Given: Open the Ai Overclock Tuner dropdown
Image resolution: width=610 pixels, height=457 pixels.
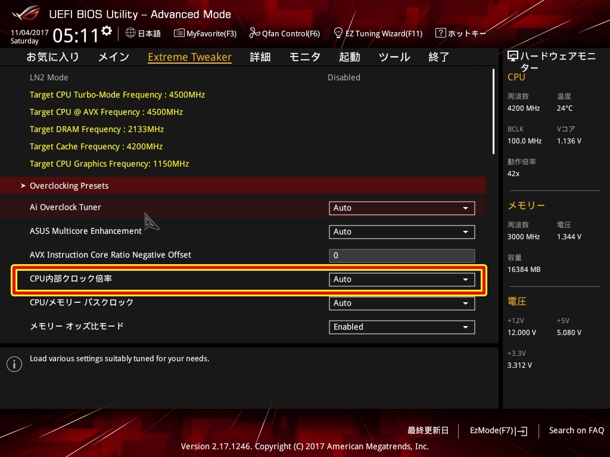Looking at the screenshot, I should click(402, 208).
